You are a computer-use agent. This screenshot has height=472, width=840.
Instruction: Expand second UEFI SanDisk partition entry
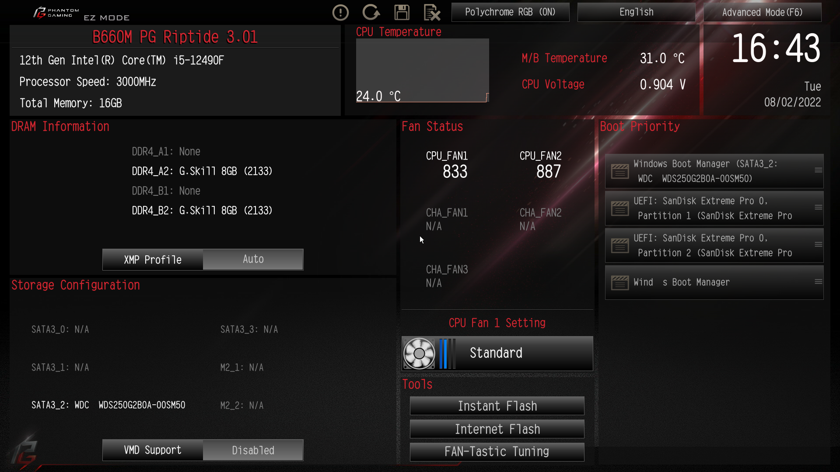click(818, 245)
